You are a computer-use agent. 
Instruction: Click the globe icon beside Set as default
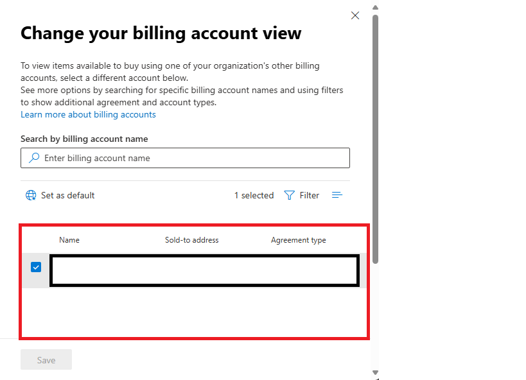pos(31,195)
